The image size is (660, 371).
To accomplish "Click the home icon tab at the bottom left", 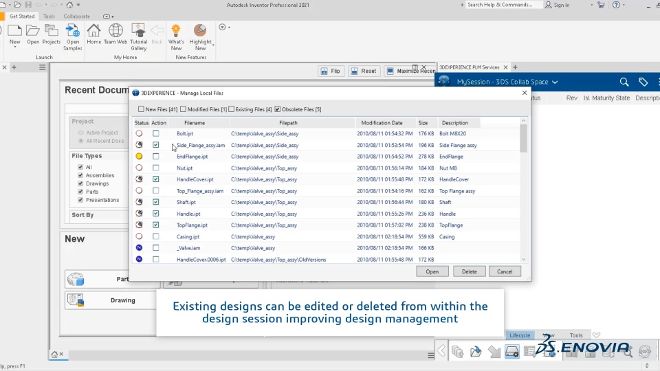I will [x=54, y=355].
